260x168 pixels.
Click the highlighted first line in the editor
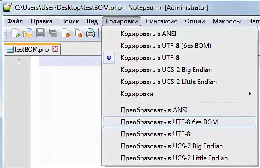tap(70, 61)
